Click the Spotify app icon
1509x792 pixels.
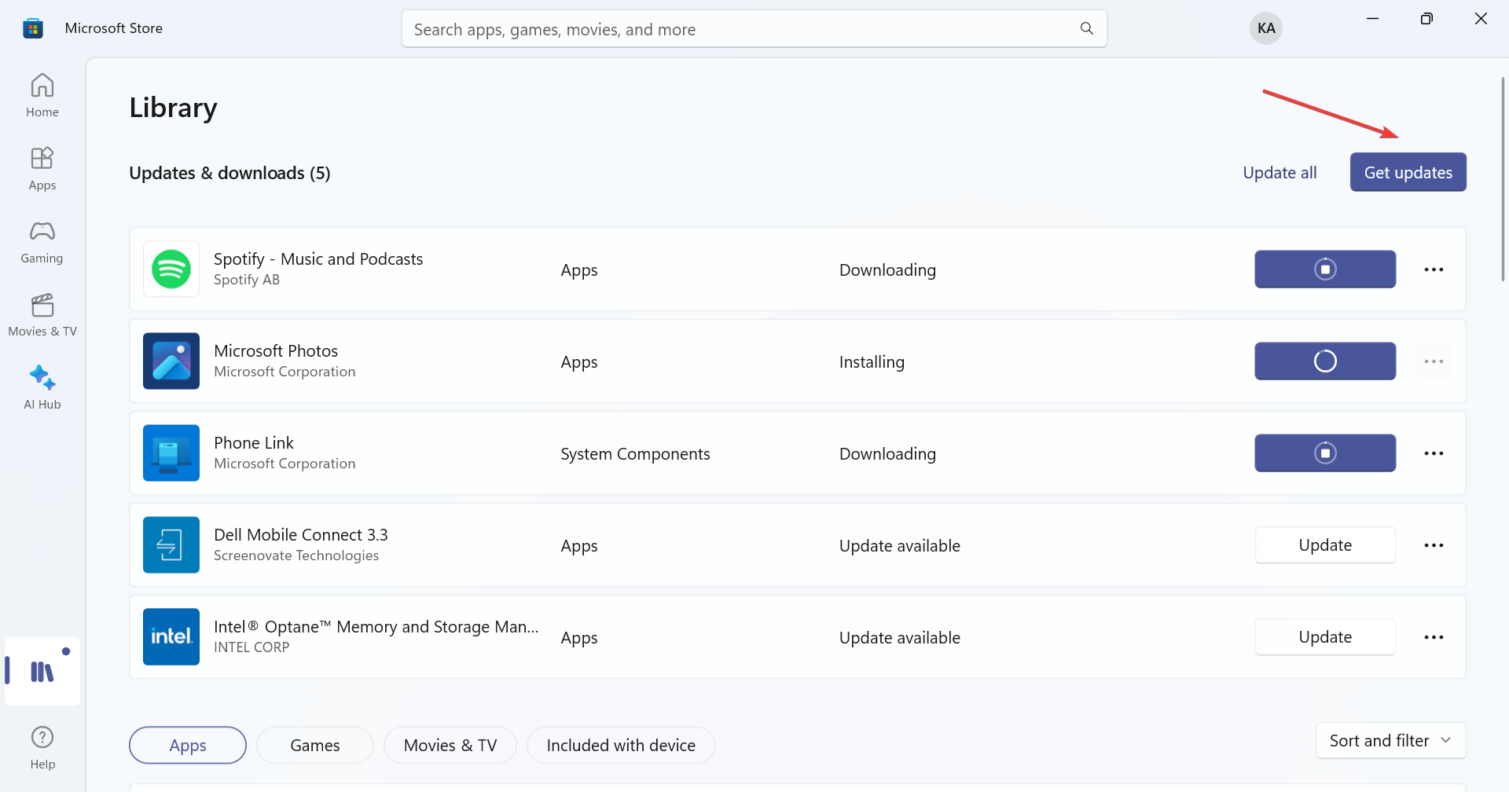[x=171, y=269]
